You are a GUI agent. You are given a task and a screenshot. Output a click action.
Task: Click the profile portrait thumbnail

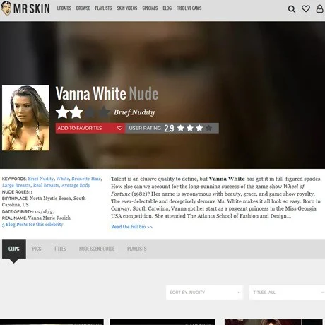[x=25, y=118]
